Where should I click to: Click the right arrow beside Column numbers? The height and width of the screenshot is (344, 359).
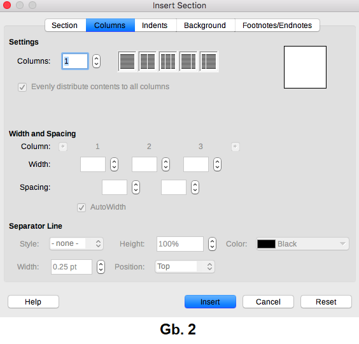(x=236, y=147)
